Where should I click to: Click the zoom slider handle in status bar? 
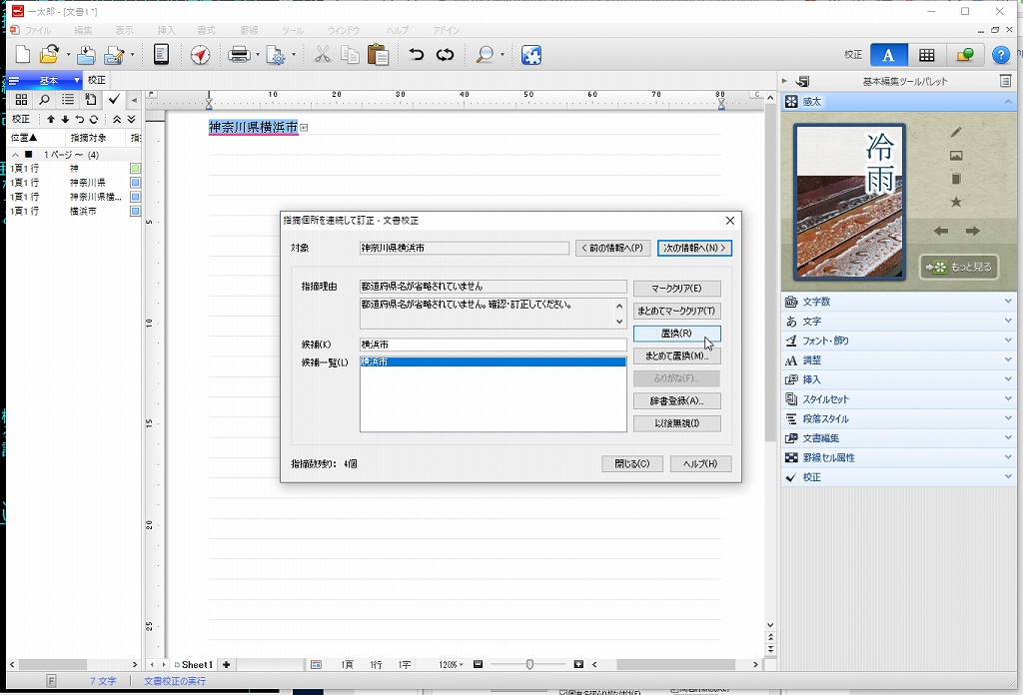(x=529, y=664)
